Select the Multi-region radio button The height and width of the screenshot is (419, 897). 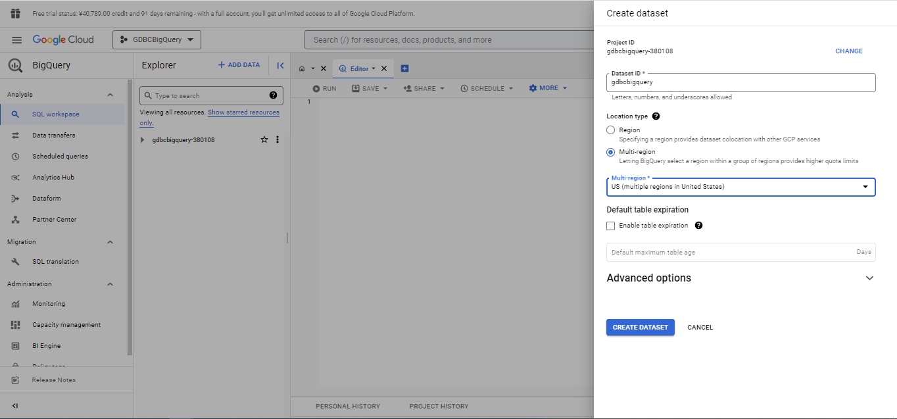pyautogui.click(x=611, y=152)
